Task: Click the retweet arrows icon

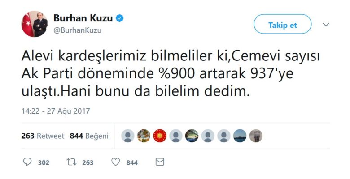Action: click(x=71, y=162)
